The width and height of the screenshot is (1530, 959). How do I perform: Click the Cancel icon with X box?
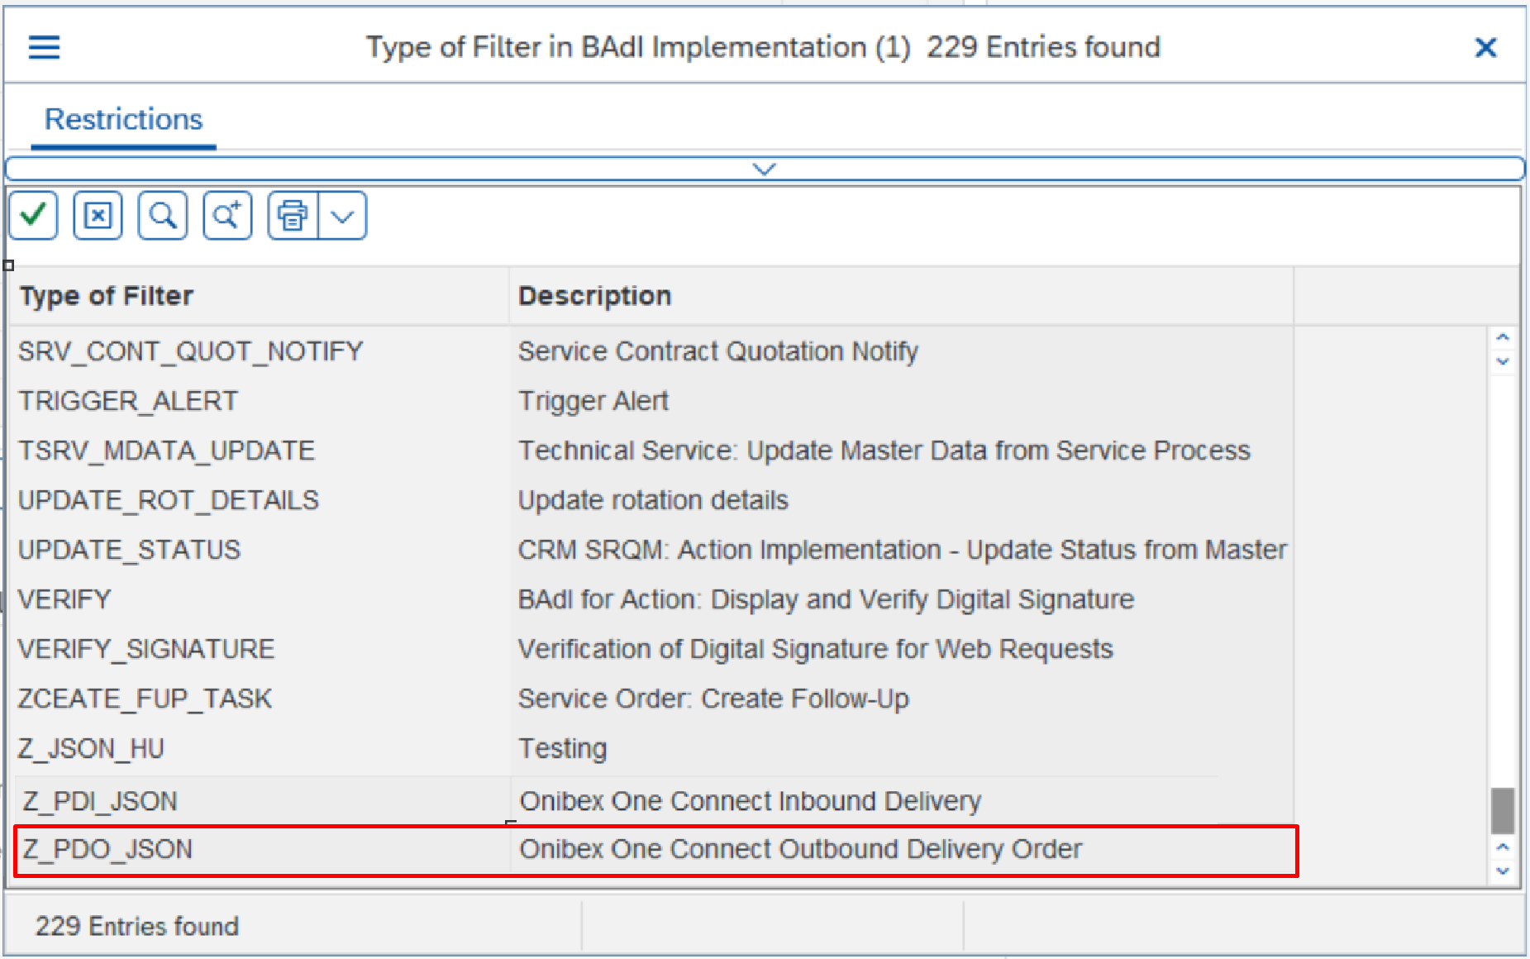pos(98,216)
